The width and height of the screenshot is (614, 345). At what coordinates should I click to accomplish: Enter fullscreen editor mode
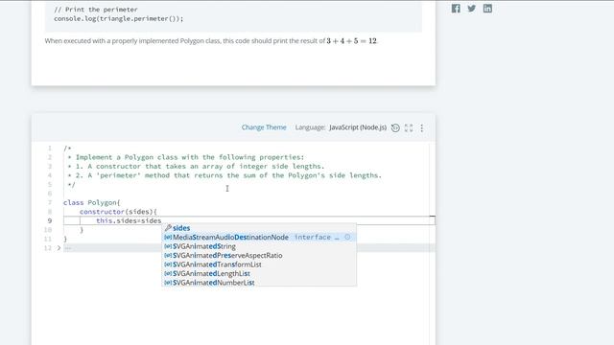click(x=409, y=127)
